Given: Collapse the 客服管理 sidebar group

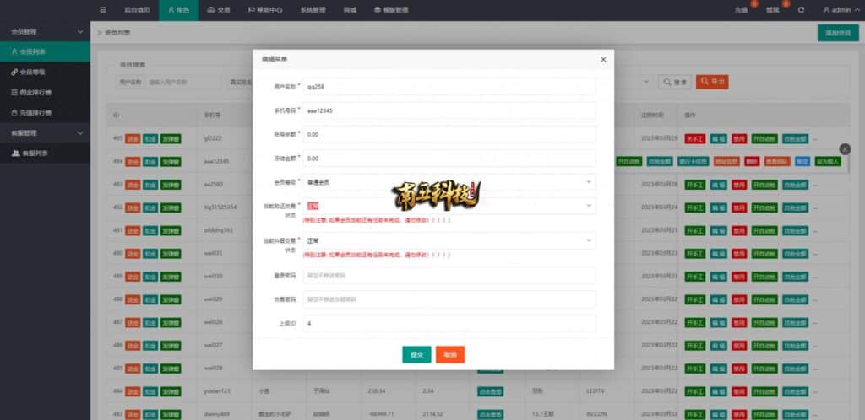Looking at the screenshot, I should [x=45, y=133].
